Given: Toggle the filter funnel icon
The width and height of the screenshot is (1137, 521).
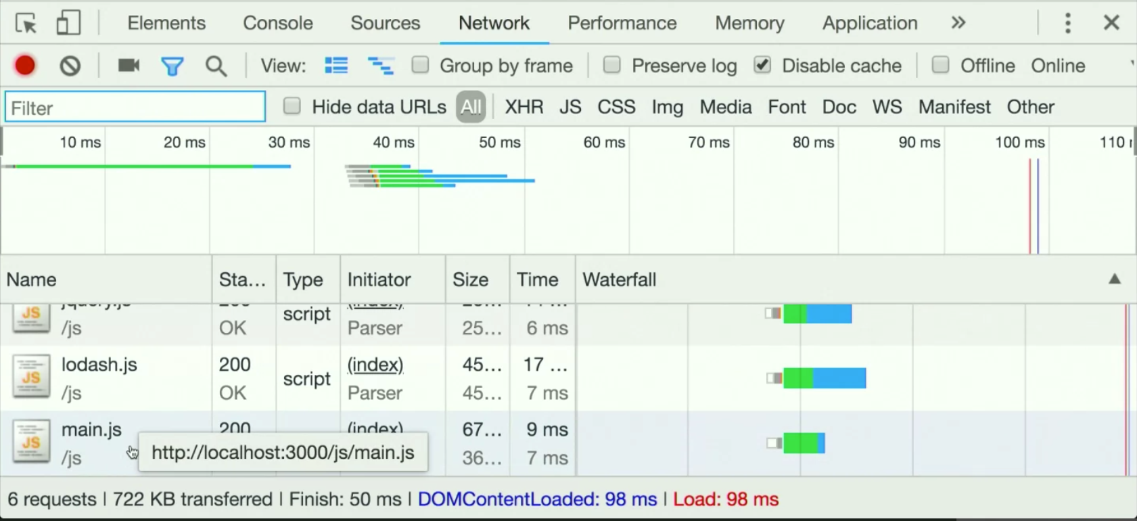Looking at the screenshot, I should pos(172,66).
